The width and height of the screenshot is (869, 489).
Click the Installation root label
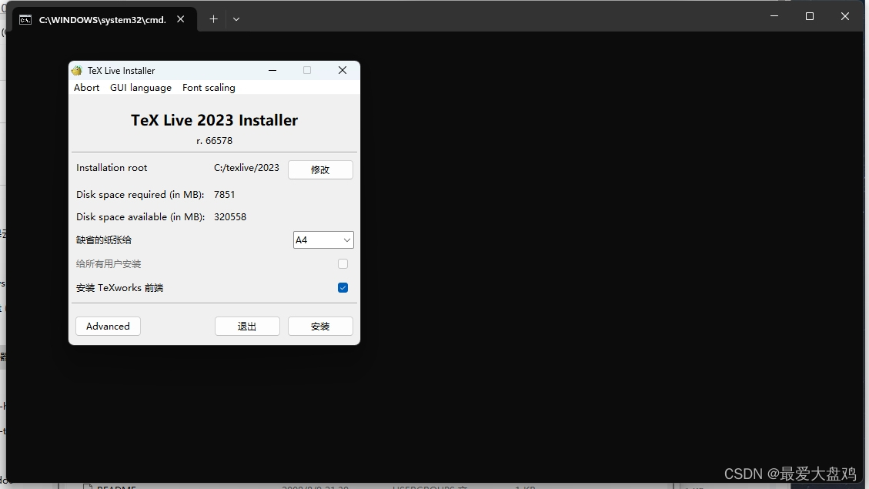tap(112, 167)
